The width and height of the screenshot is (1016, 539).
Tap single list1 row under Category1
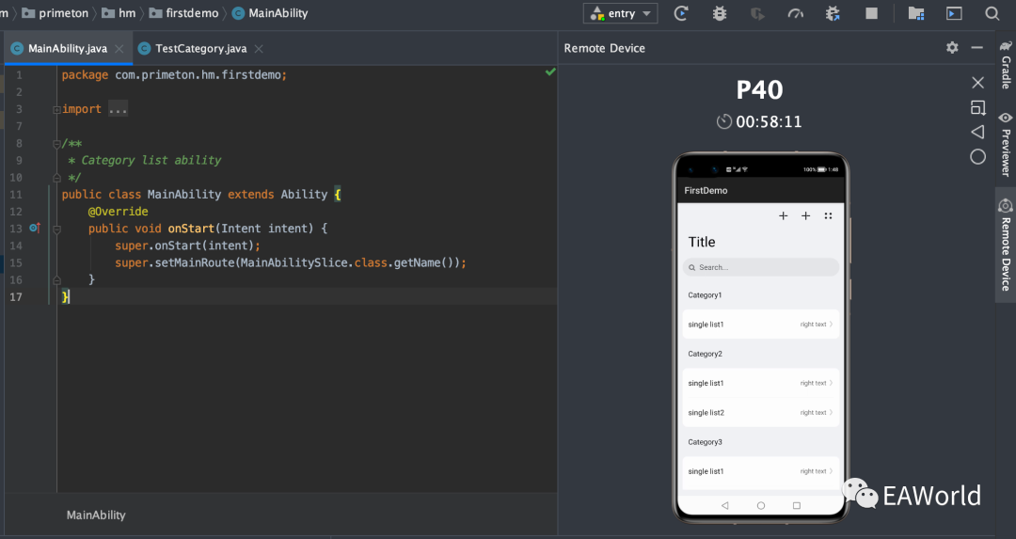point(761,324)
